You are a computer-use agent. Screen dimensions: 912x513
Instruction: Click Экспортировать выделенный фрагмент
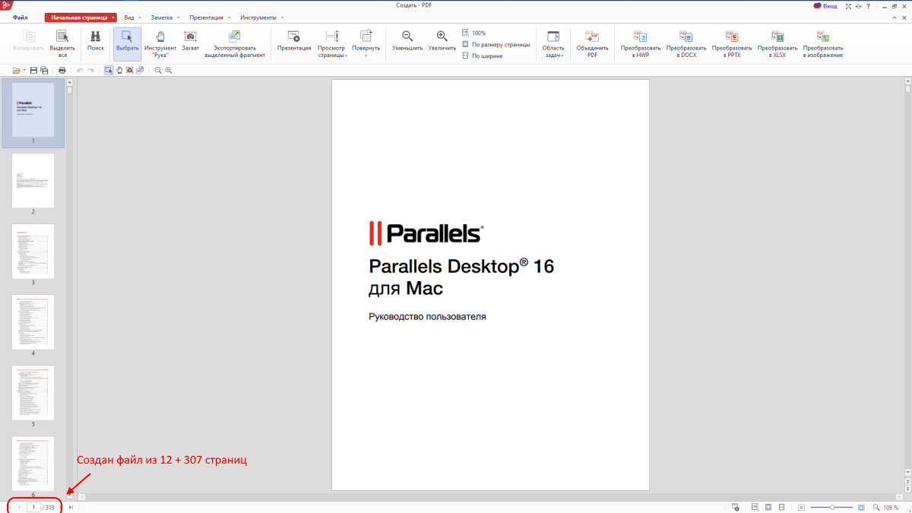pos(235,43)
